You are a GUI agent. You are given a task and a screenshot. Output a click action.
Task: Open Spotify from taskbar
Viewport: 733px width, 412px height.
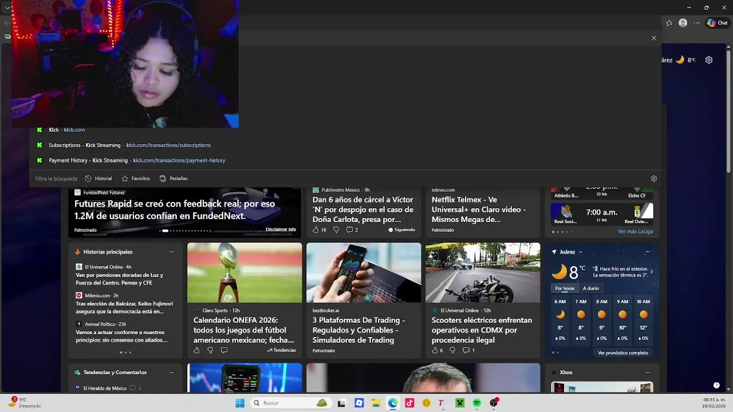click(x=476, y=403)
